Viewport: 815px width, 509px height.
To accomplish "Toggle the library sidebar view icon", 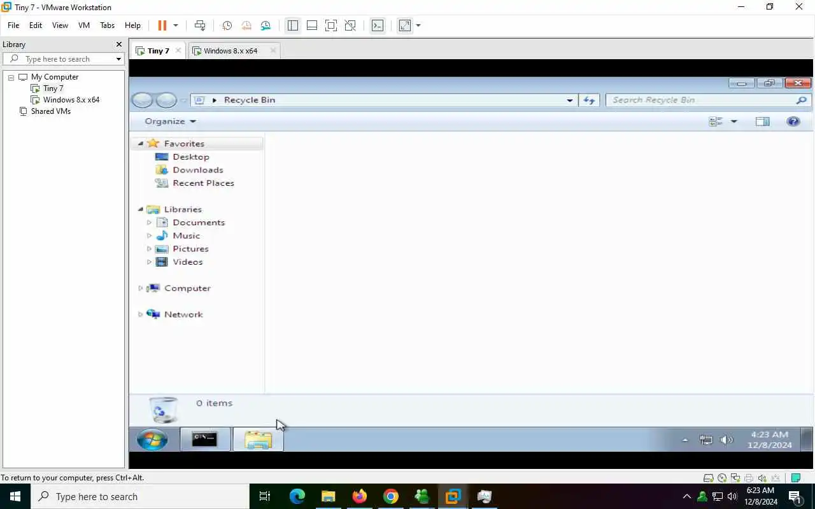I will pos(293,25).
